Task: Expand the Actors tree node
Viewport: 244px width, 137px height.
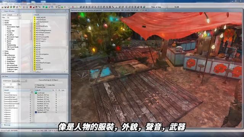Action: (3, 21)
